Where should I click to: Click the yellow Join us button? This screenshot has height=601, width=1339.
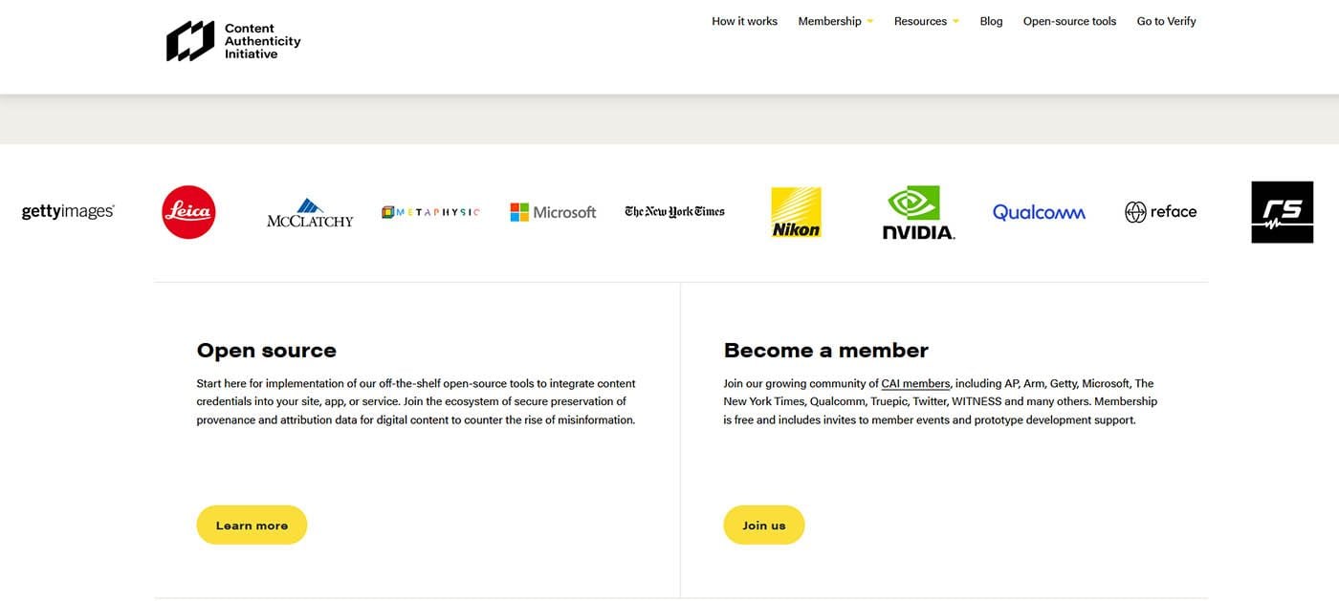point(764,526)
